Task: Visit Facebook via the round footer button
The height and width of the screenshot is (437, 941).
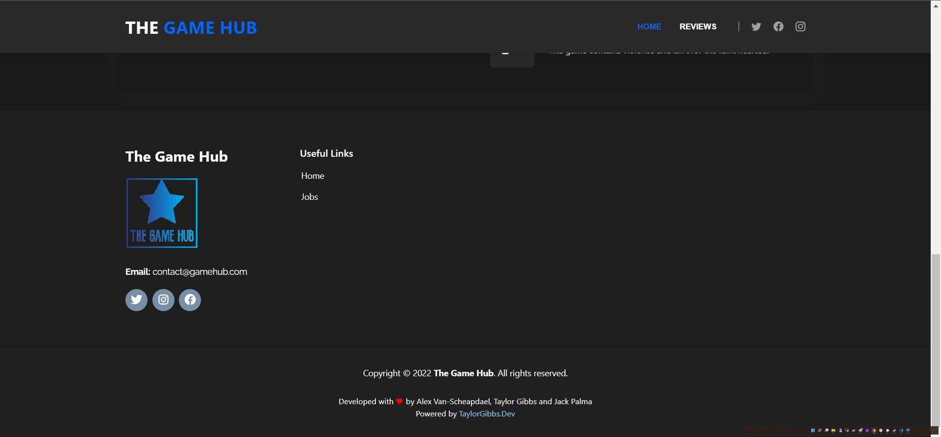Action: click(190, 300)
